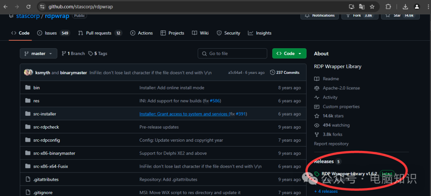
Task: Star the rdpwrap repository
Action: pos(397,16)
